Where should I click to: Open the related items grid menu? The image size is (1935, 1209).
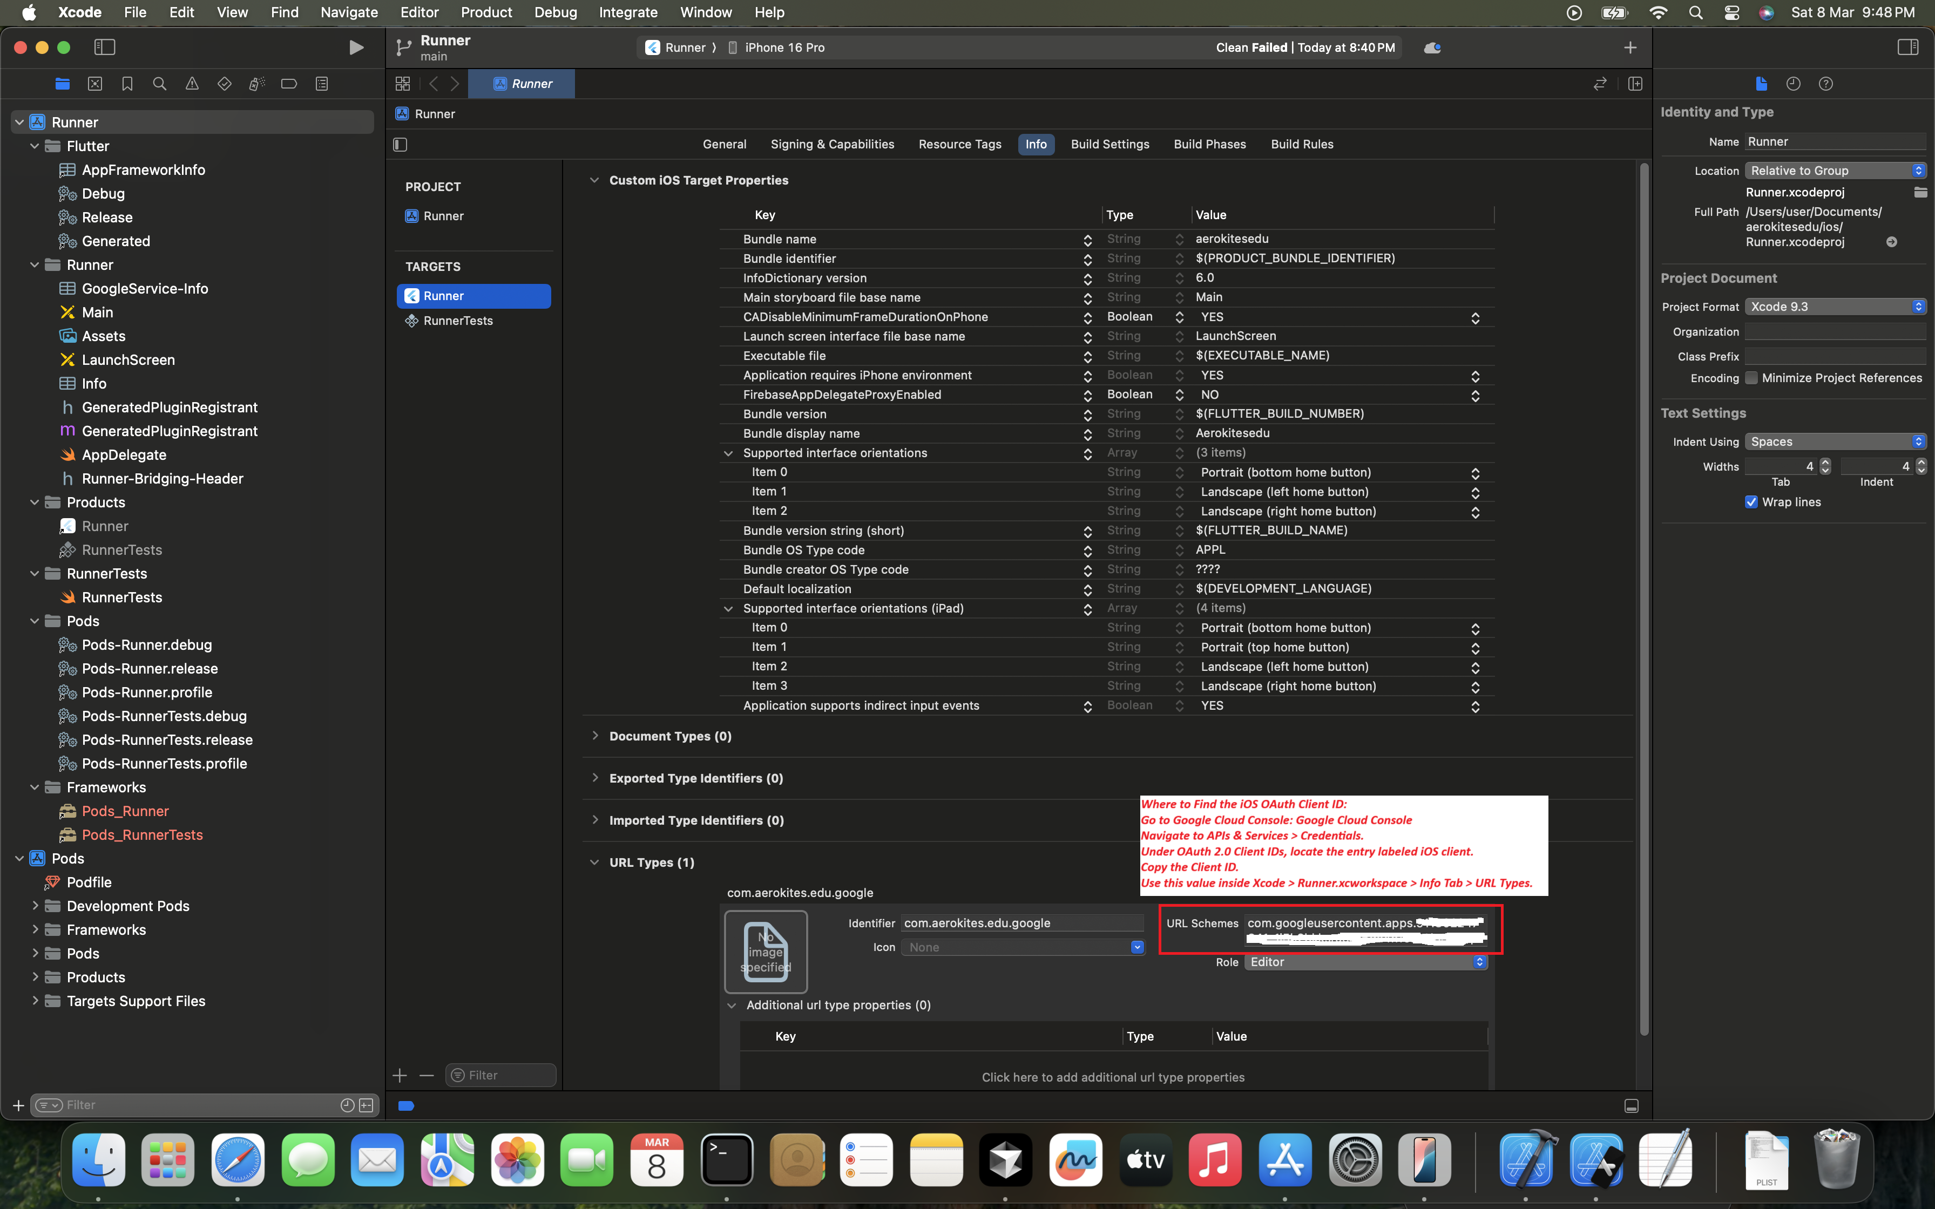pyautogui.click(x=403, y=84)
